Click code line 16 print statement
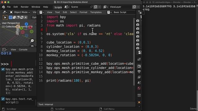Image resolution: width=198 pixels, height=111 pixels. [69, 80]
